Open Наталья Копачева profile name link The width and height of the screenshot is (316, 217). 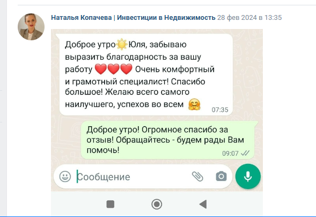pyautogui.click(x=133, y=18)
